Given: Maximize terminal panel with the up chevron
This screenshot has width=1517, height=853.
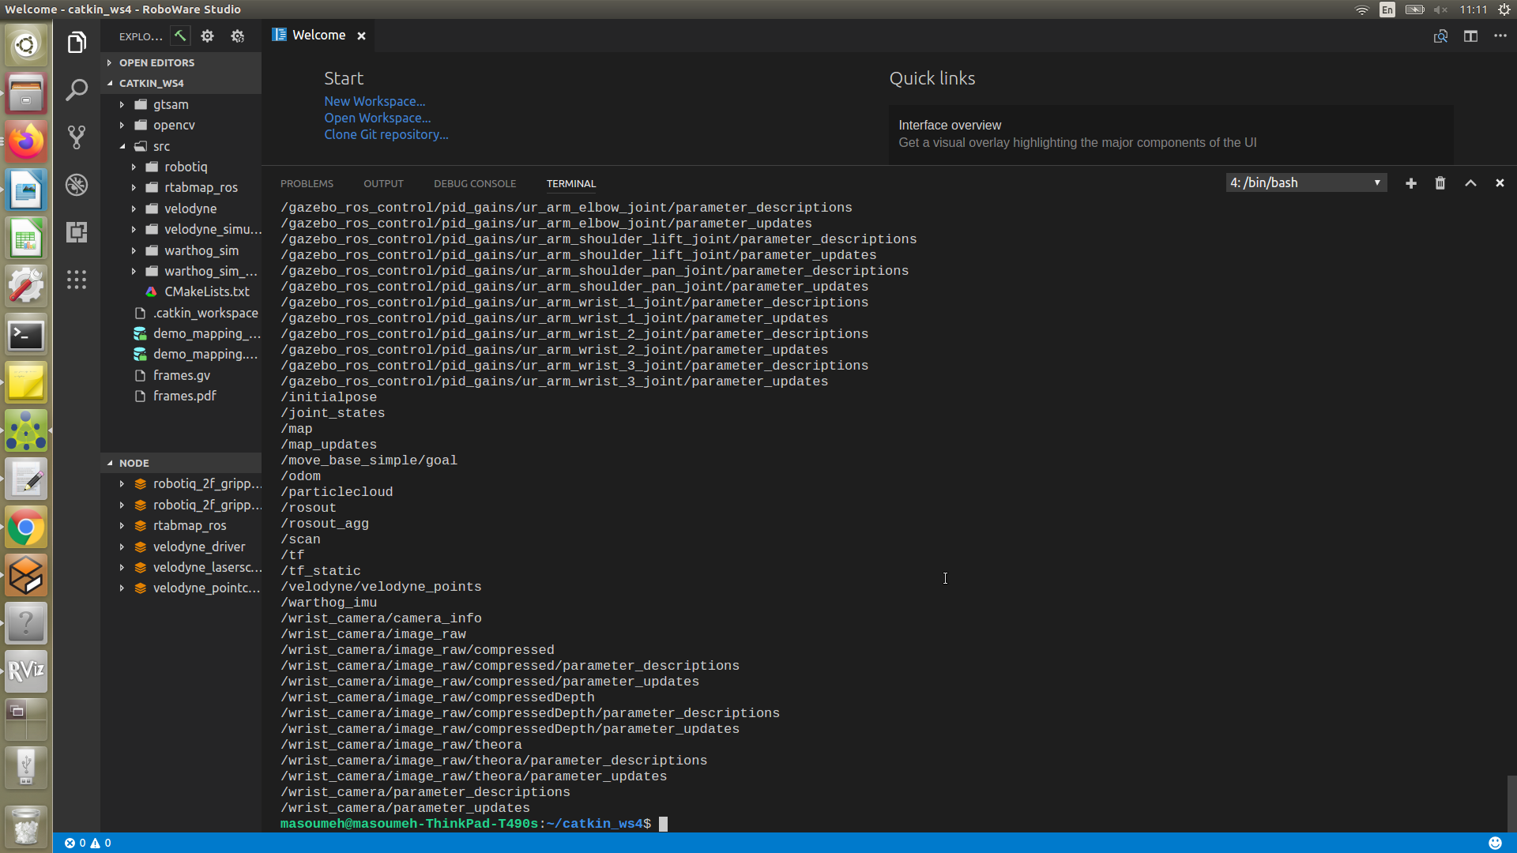Looking at the screenshot, I should coord(1470,183).
